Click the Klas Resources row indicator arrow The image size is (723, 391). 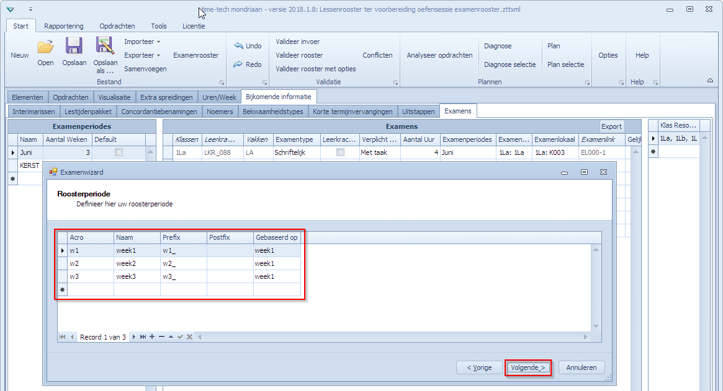653,138
